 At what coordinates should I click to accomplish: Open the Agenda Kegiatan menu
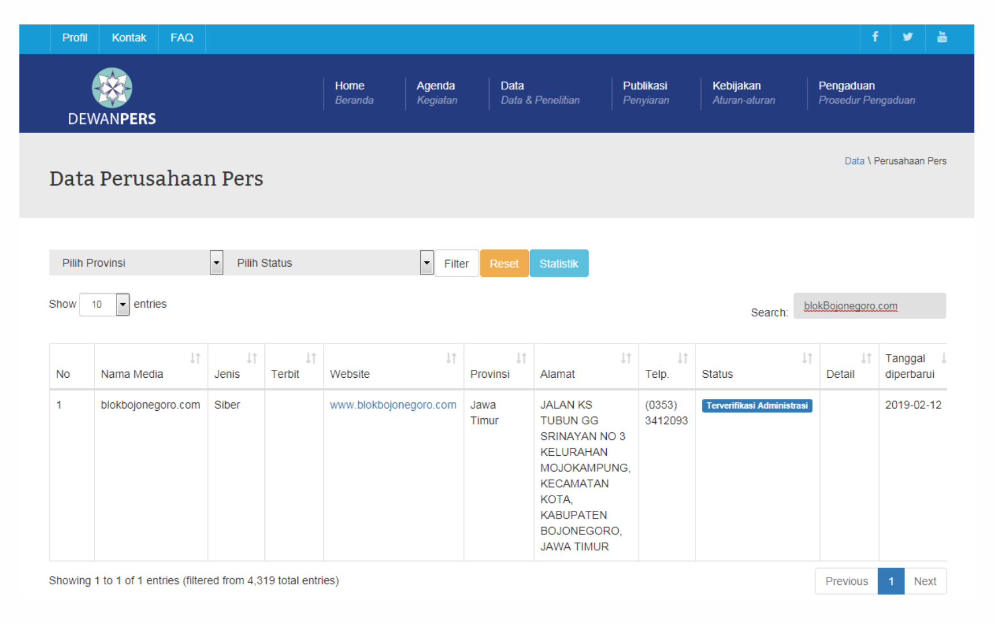[x=437, y=93]
